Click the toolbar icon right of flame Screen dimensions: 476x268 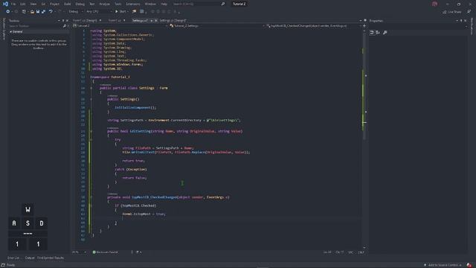click(x=142, y=12)
